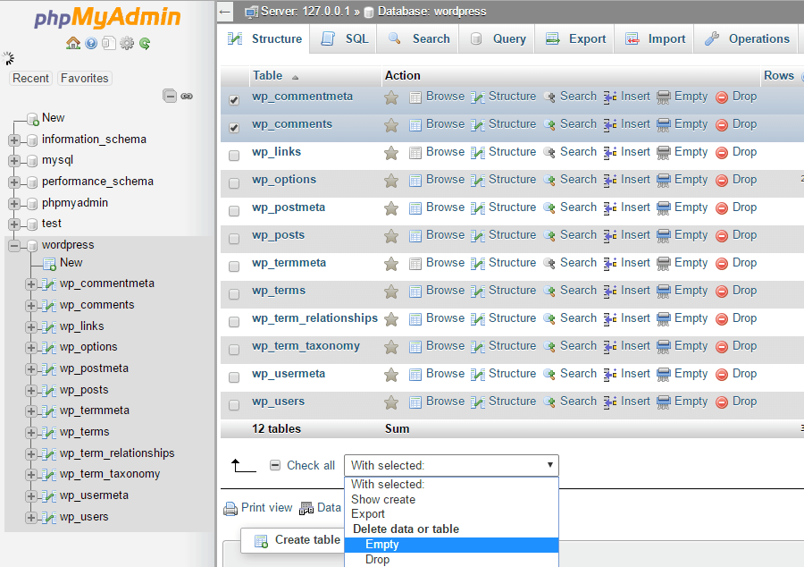Click the Rows column header
Viewport: 804px width, 567px height.
tap(779, 75)
